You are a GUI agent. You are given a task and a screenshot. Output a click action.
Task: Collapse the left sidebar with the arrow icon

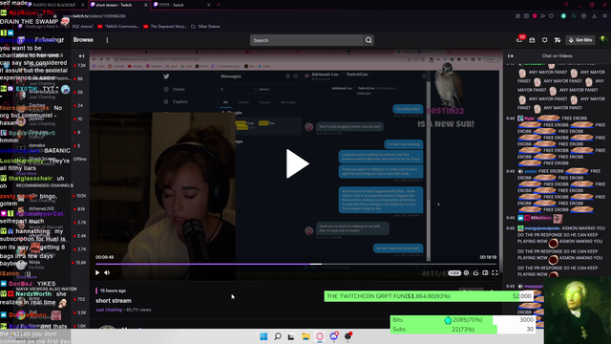81,56
